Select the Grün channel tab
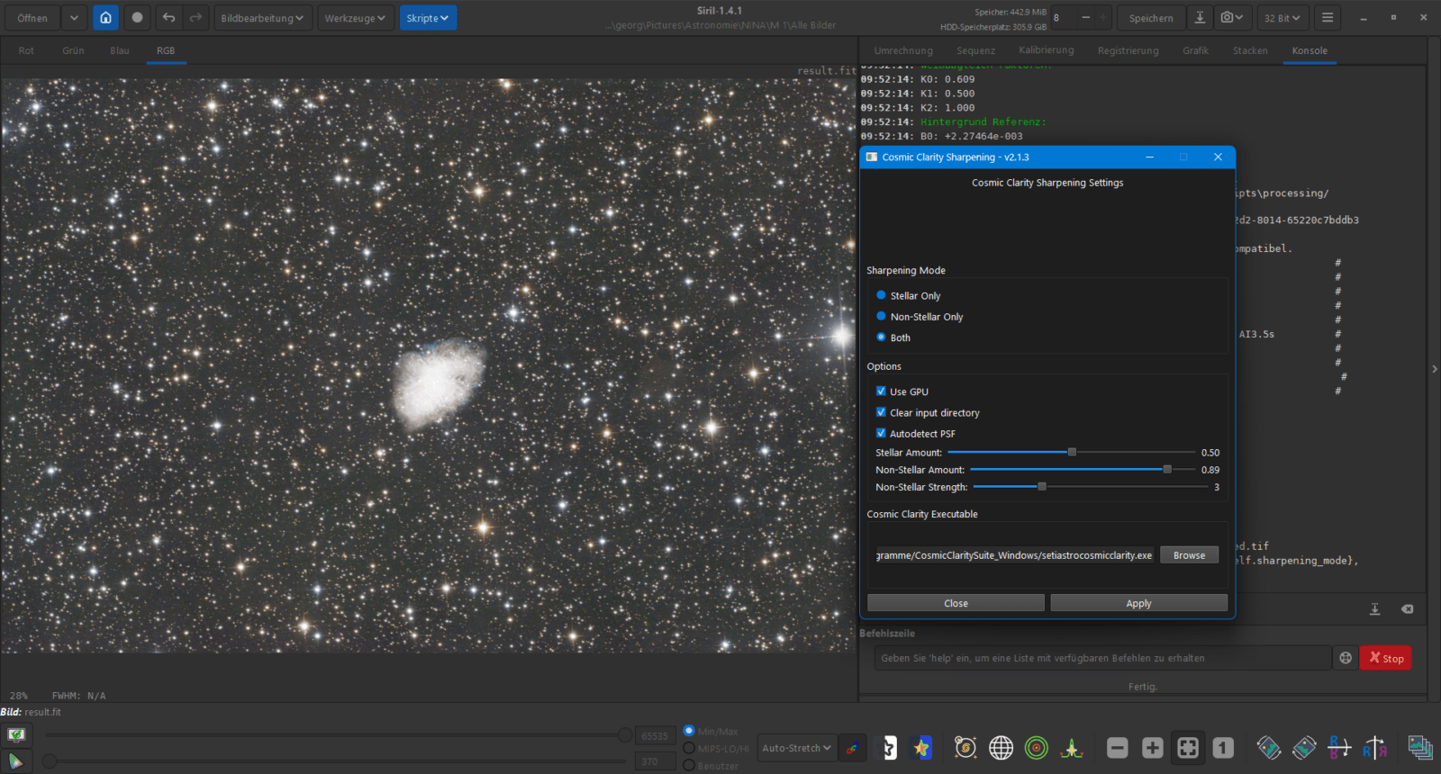This screenshot has height=774, width=1441. 73,50
